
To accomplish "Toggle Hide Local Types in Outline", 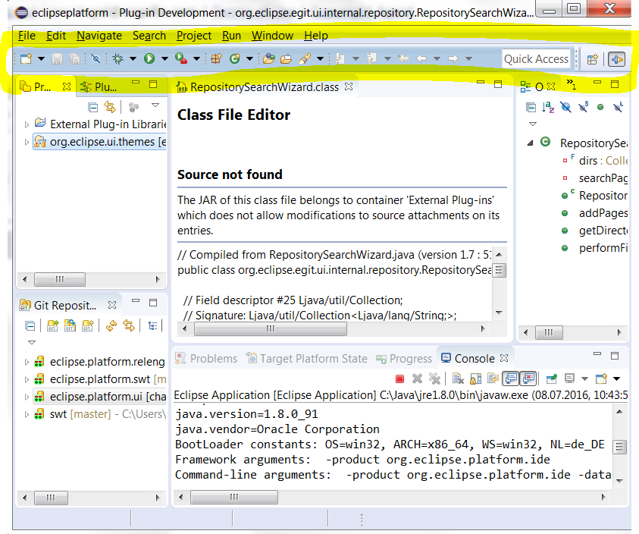I will point(619,107).
